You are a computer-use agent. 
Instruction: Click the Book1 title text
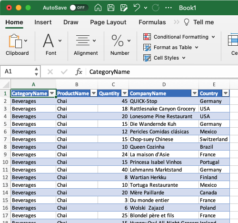point(188,8)
